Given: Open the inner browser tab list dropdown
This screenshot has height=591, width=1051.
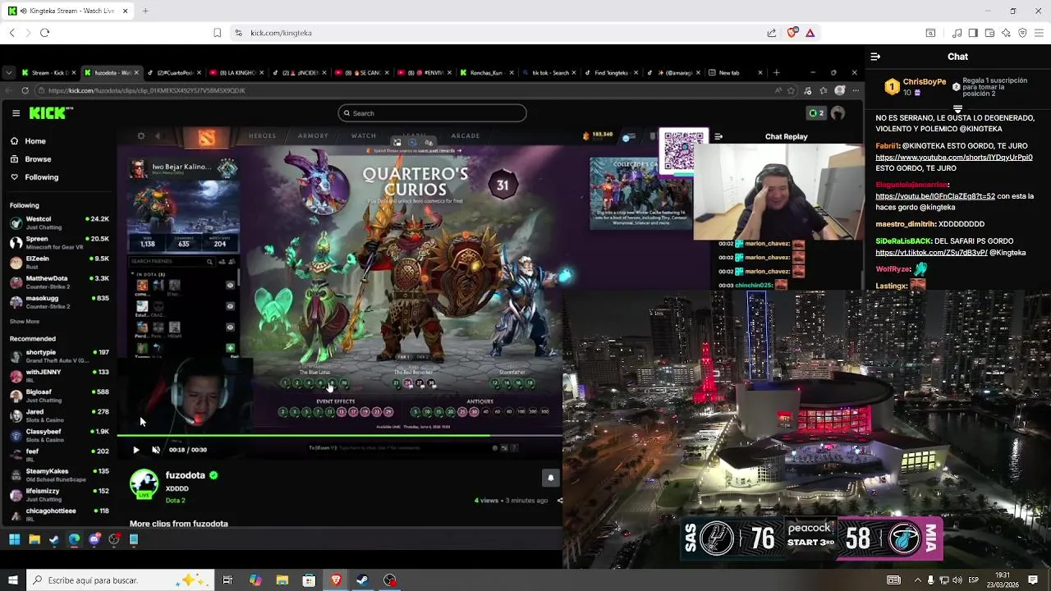Looking at the screenshot, I should 8,72.
